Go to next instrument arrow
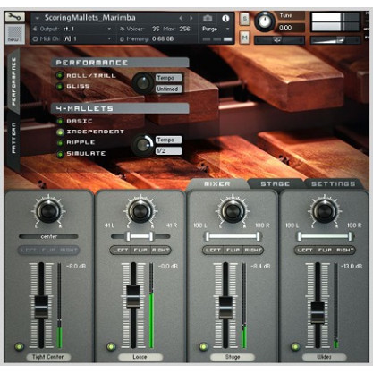This screenshot has width=373, height=374. 191,18
